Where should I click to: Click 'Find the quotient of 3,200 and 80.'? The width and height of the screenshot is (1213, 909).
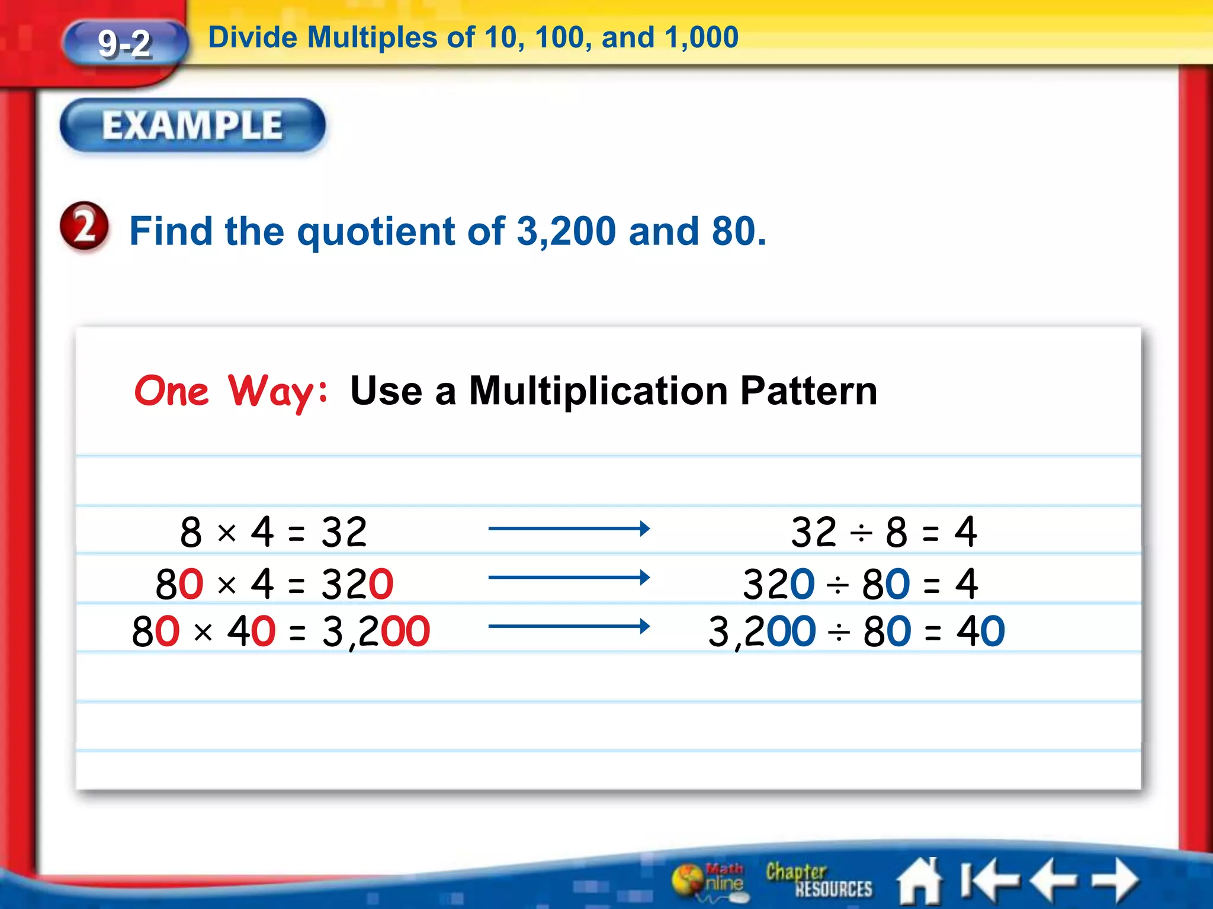448,231
